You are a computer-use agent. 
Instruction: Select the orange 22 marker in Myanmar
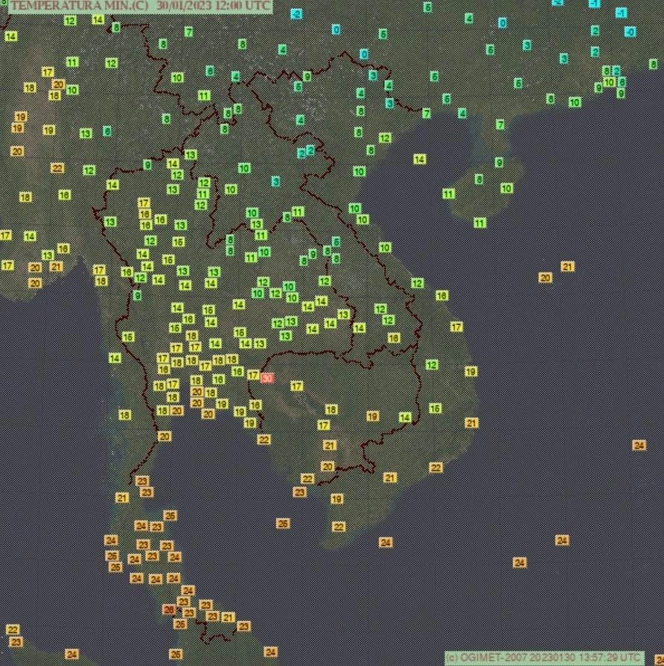click(x=57, y=168)
